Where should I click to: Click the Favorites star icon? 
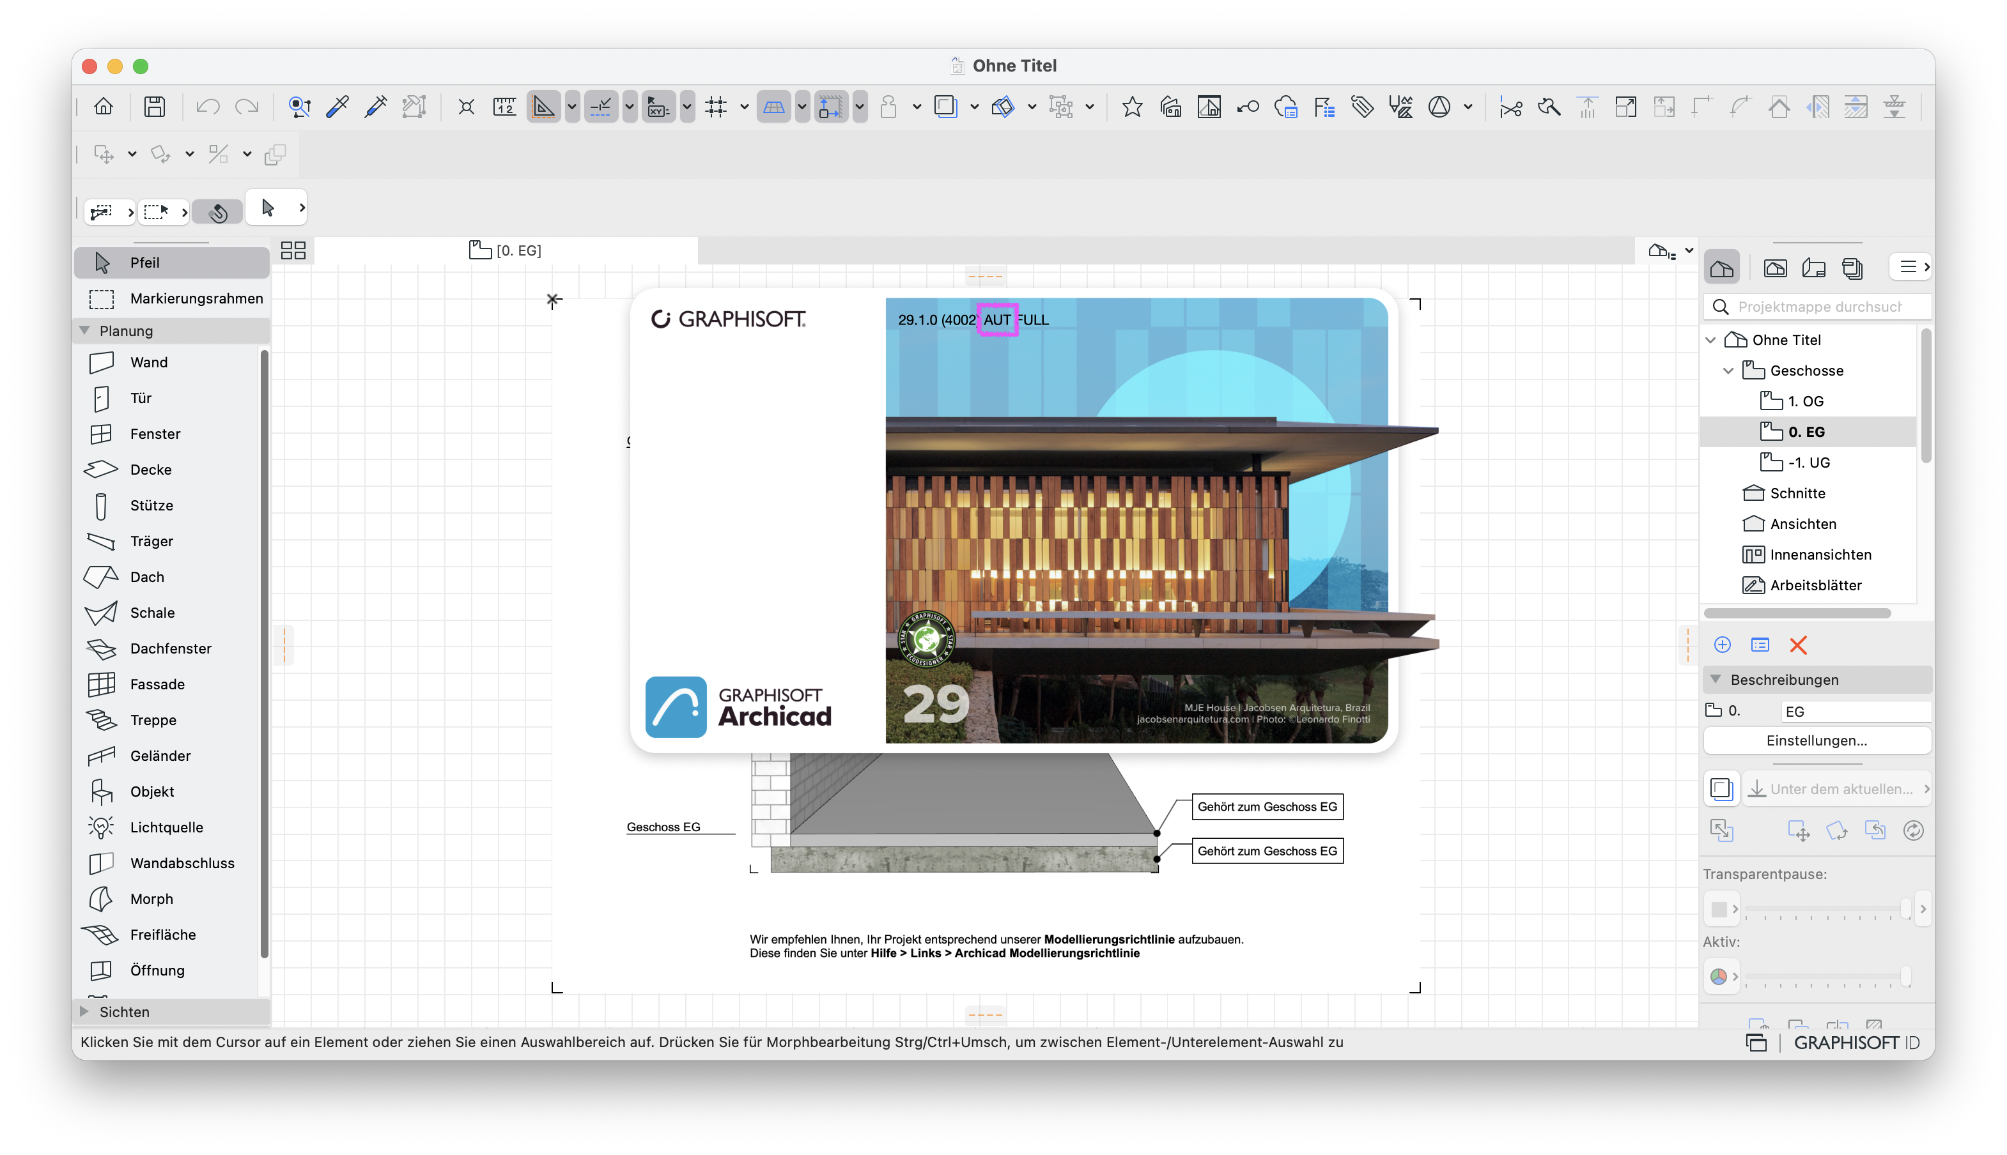pyautogui.click(x=1132, y=106)
